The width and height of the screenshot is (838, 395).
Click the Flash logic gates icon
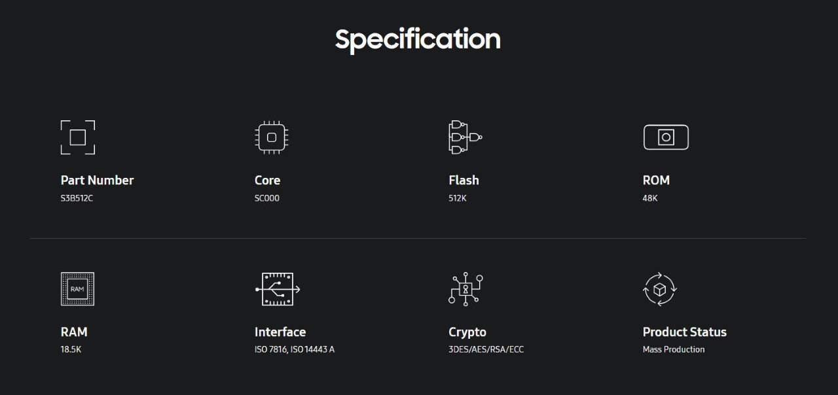(x=465, y=137)
